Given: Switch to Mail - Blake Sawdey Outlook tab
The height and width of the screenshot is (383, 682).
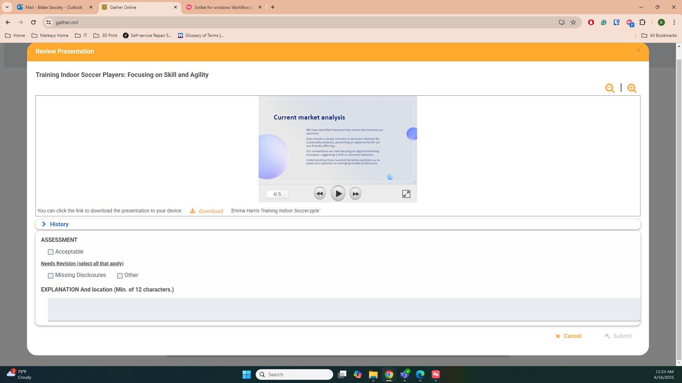Looking at the screenshot, I should point(54,7).
